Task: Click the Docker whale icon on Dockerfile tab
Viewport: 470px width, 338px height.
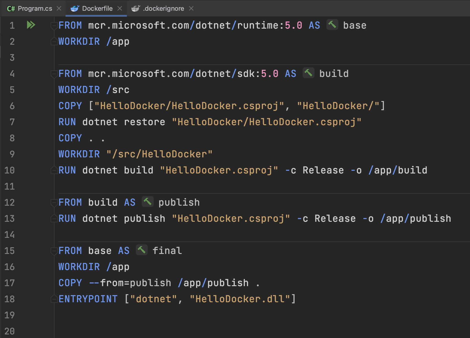Action: coord(75,9)
